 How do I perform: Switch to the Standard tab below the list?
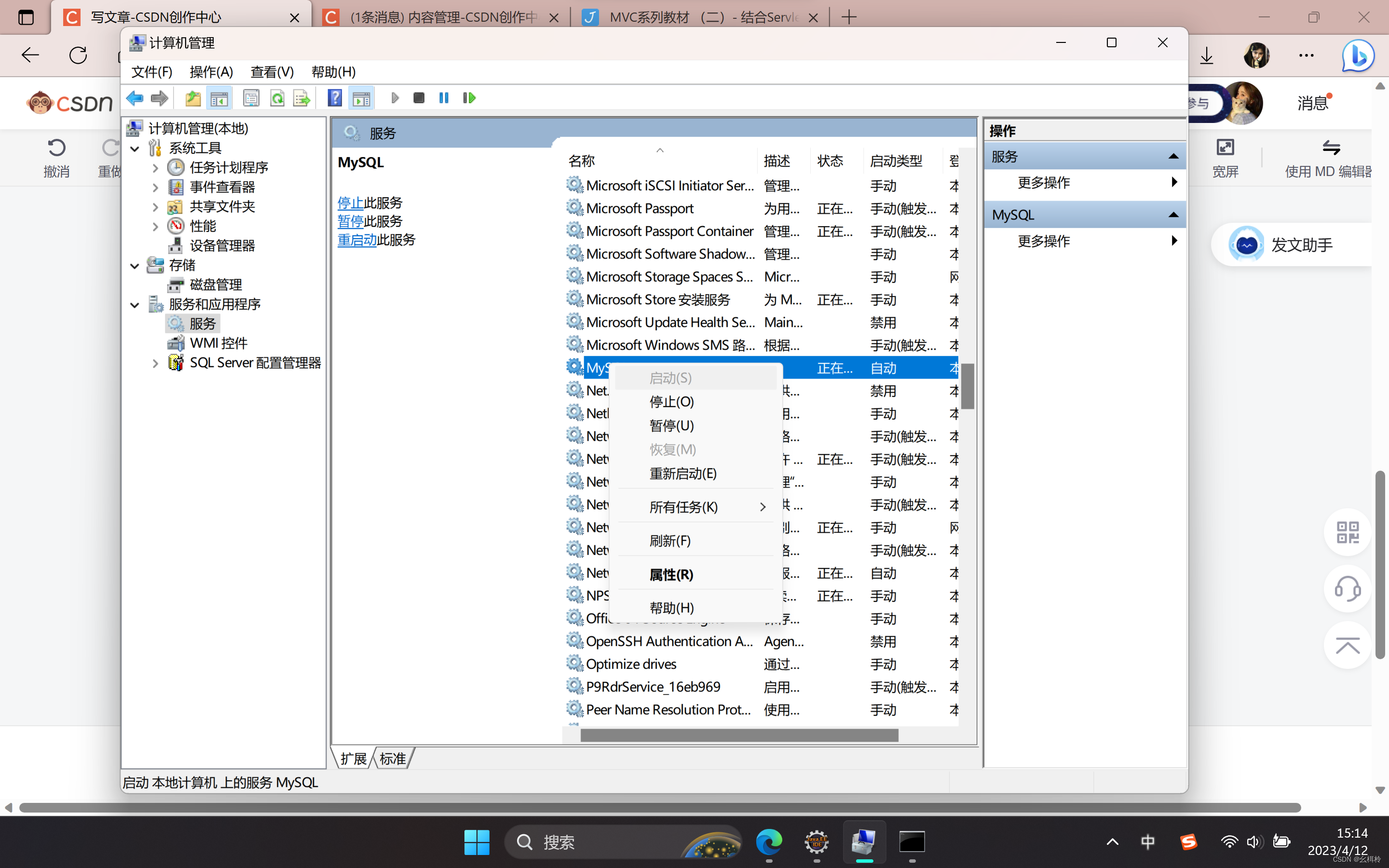click(393, 759)
